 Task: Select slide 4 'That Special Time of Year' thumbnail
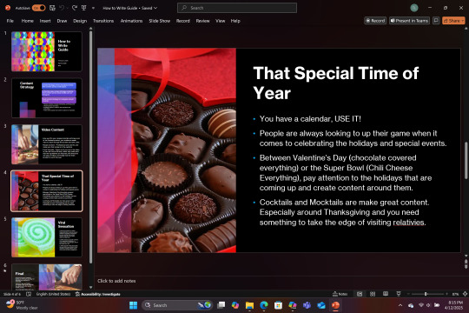click(x=47, y=190)
